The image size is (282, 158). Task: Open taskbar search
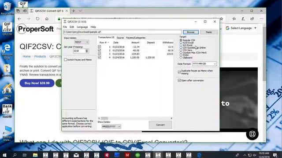[x=15, y=155]
